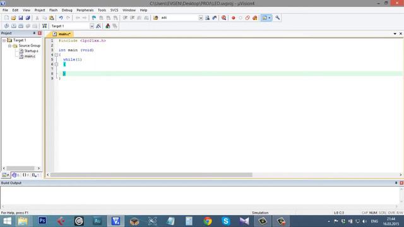404x227 pixels.
Task: Open Photoshop from the taskbar
Action: click(42, 221)
